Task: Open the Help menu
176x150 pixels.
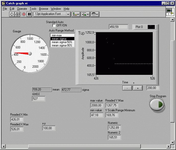Action: tap(66, 9)
